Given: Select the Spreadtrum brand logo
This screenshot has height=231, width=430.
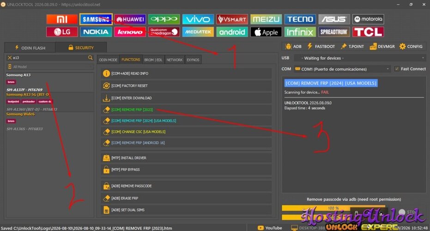Looking at the screenshot, I should coord(334,32).
